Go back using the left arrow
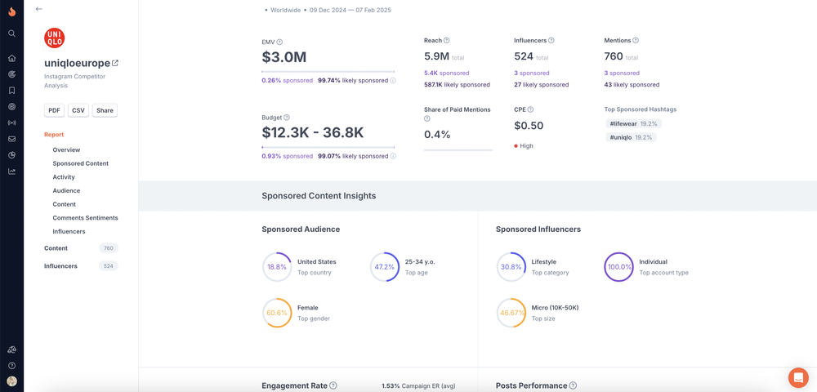The width and height of the screenshot is (817, 392). click(x=38, y=9)
